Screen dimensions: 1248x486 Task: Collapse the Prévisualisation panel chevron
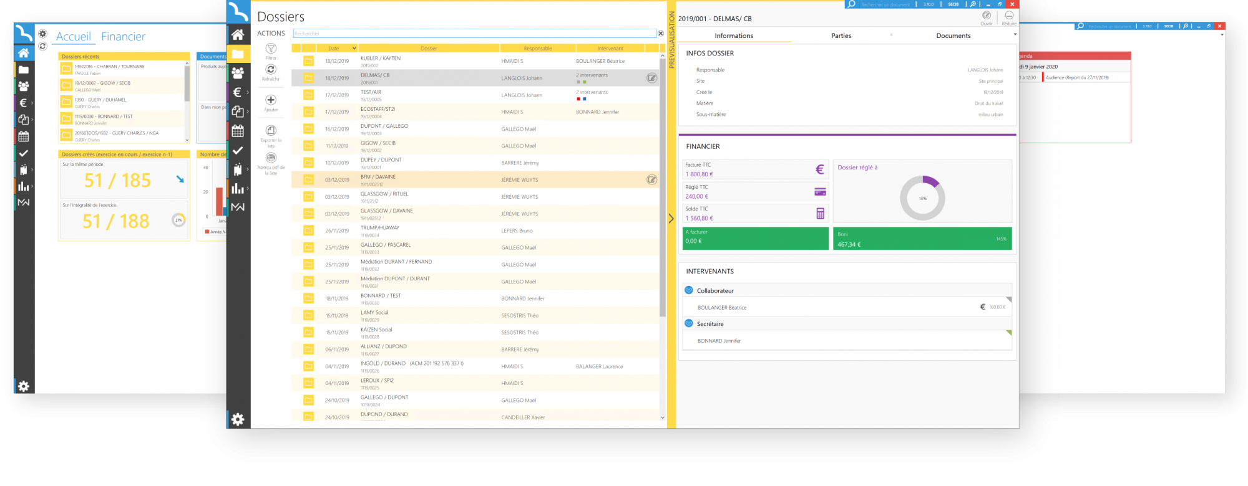pos(671,219)
